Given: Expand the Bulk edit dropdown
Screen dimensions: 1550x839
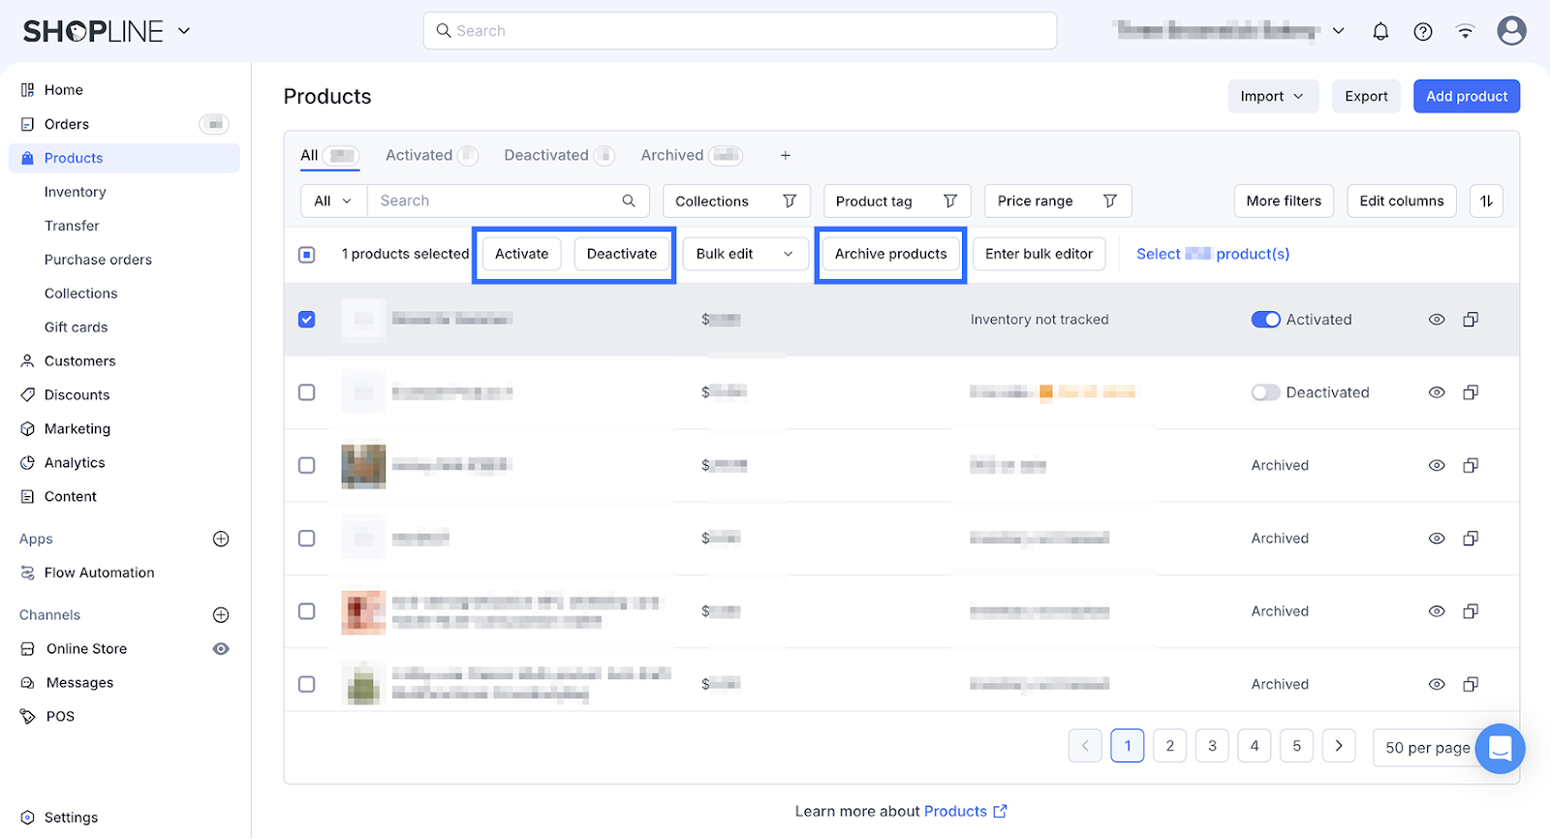Looking at the screenshot, I should click(745, 254).
